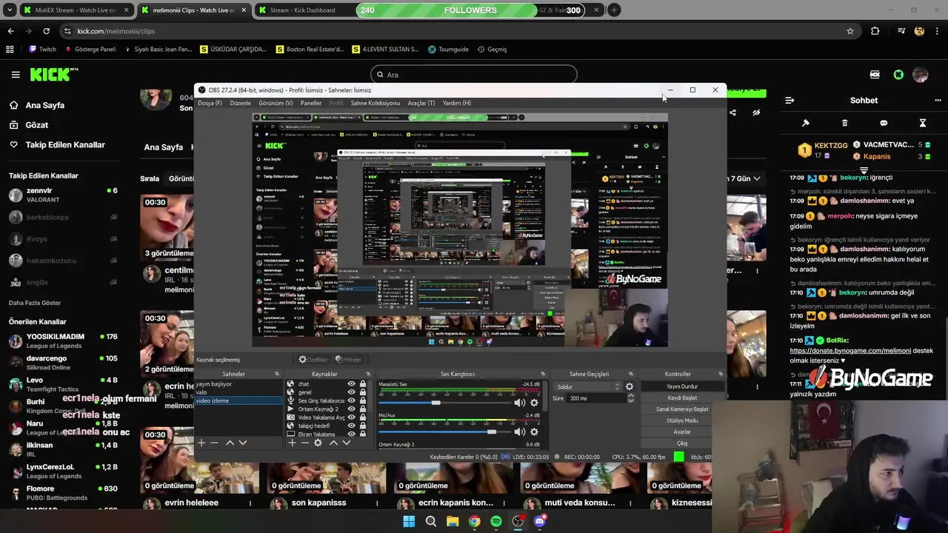Open the KICK camera icon in header
The image size is (948, 533).
click(x=875, y=75)
